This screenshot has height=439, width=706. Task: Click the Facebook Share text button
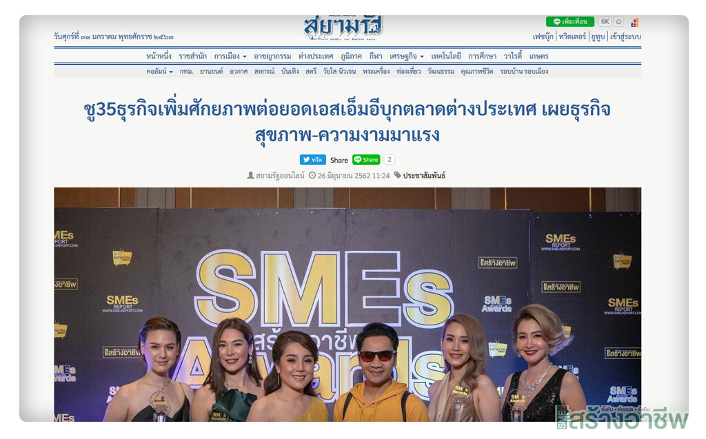[x=339, y=160]
